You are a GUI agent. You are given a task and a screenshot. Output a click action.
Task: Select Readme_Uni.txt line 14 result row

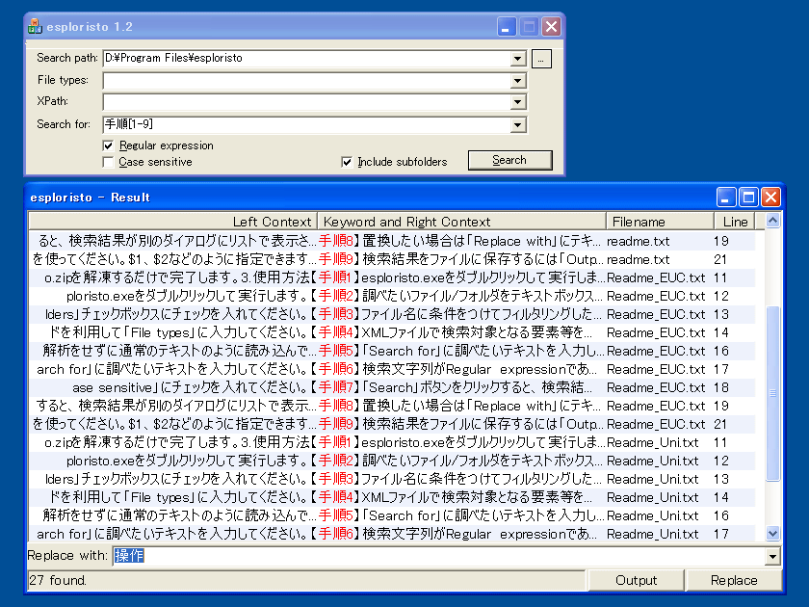pyautogui.click(x=392, y=497)
